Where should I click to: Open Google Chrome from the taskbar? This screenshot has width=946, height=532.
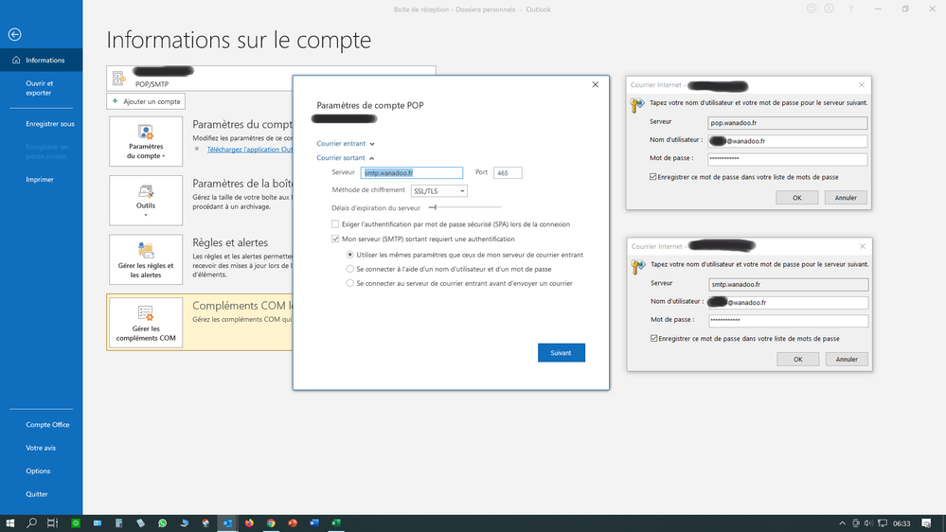point(271,523)
